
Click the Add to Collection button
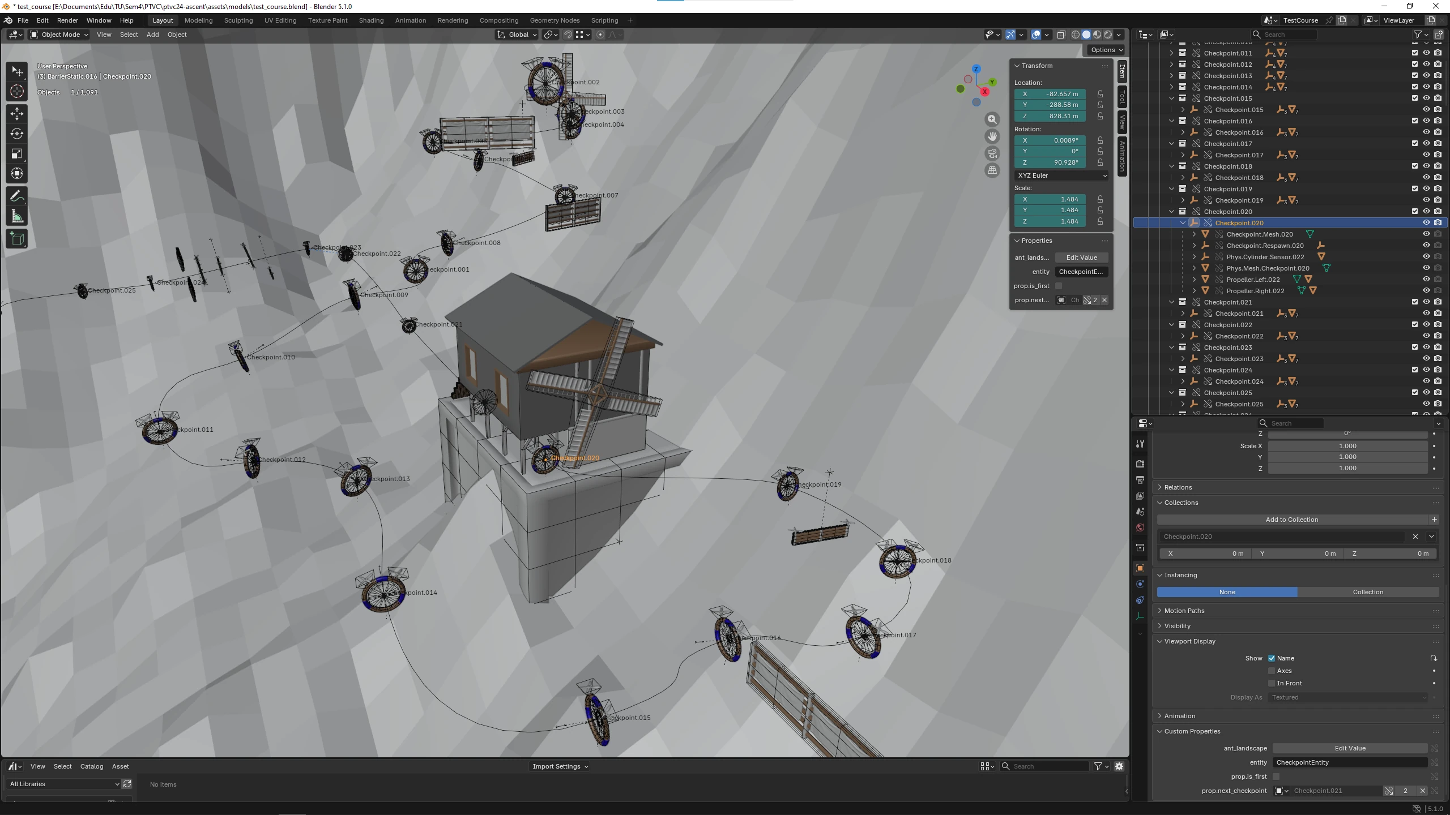coord(1291,520)
